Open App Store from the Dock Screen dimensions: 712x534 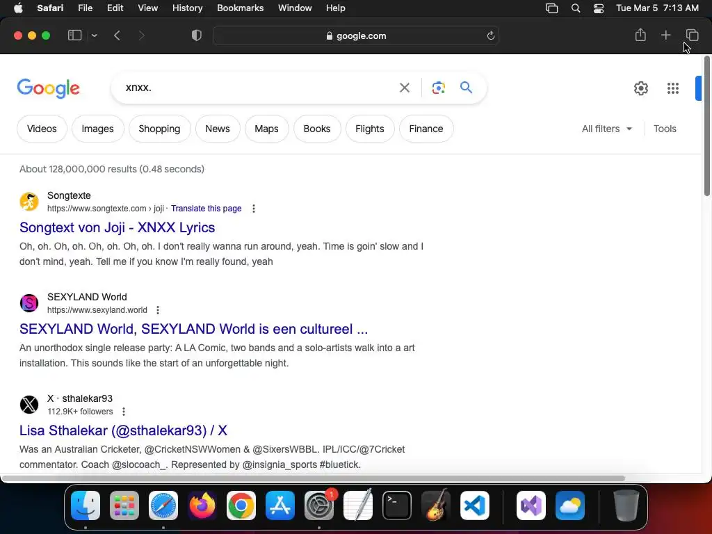point(280,505)
